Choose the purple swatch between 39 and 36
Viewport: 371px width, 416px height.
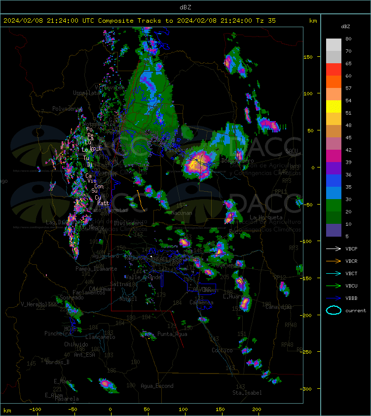[334, 168]
